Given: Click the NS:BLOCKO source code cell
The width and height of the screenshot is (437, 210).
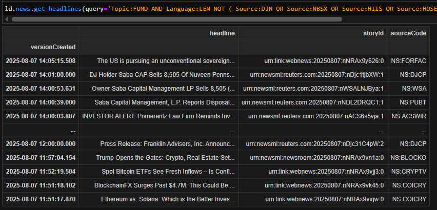Looking at the screenshot, I should click(x=408, y=158).
